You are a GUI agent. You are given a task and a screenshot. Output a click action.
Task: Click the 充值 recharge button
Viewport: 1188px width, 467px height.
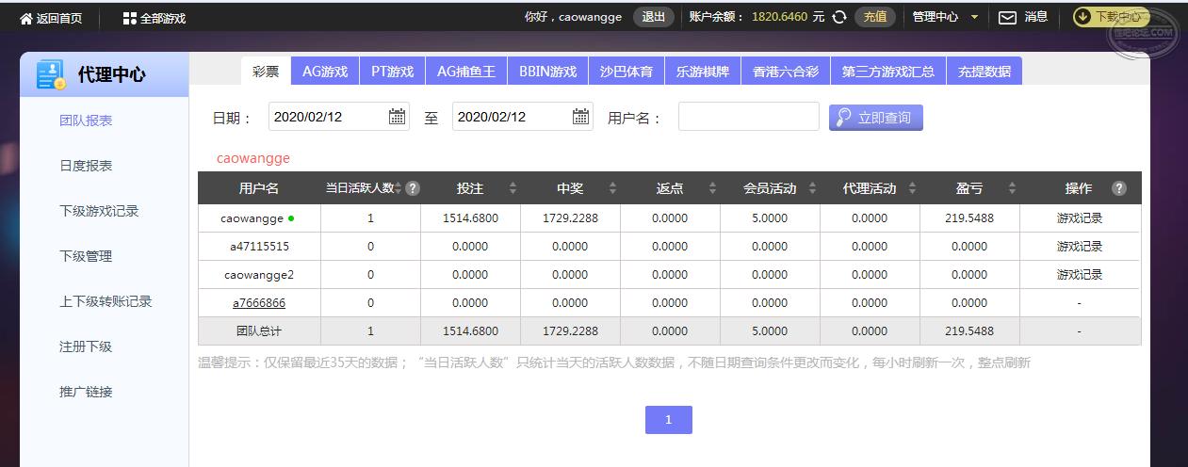coord(874,17)
